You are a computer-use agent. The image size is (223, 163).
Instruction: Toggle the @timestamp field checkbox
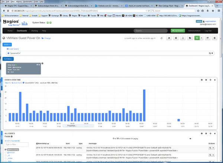click(x=5, y=149)
